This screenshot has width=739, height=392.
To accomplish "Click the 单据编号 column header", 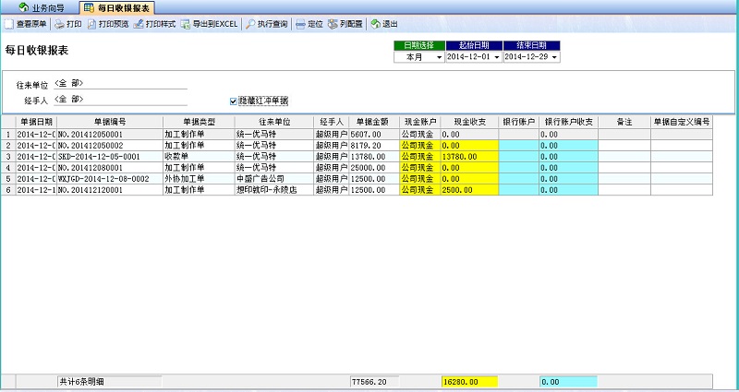I will [109, 121].
